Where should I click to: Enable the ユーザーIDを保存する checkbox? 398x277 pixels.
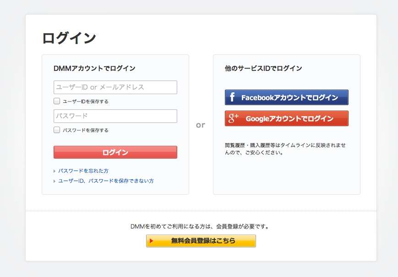point(57,101)
